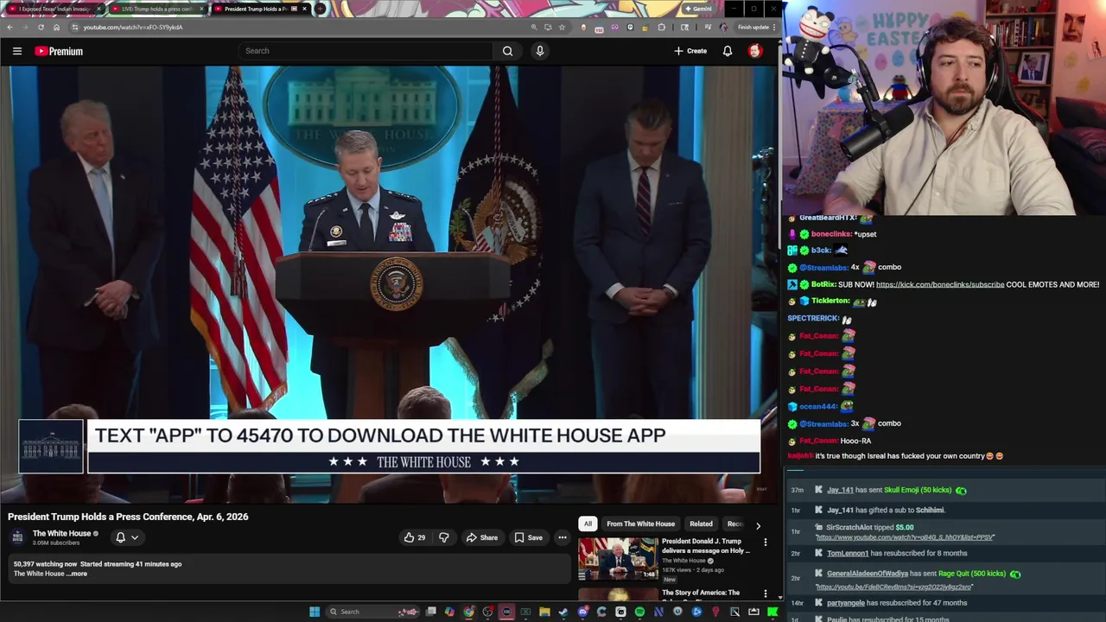Select the Related filter chip
The height and width of the screenshot is (622, 1106).
[701, 524]
